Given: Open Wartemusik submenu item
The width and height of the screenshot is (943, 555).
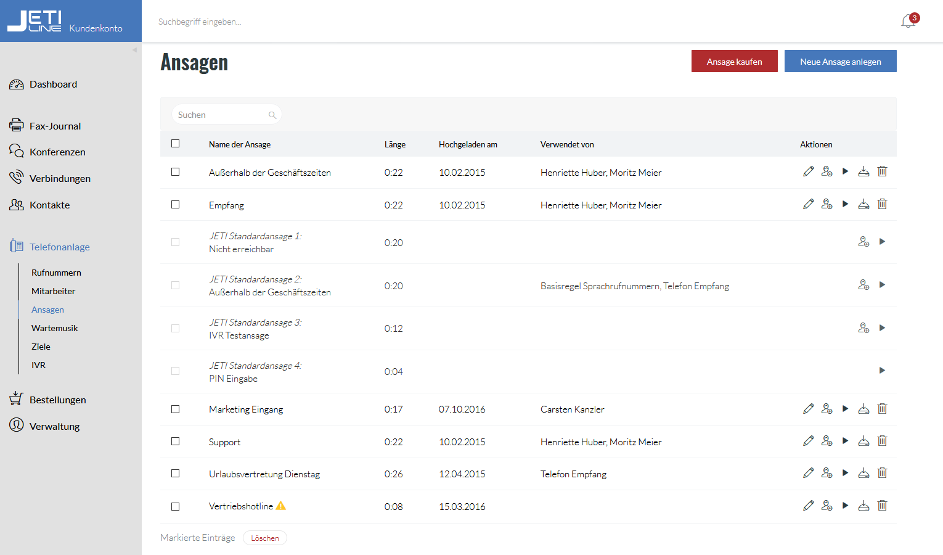Looking at the screenshot, I should point(55,328).
